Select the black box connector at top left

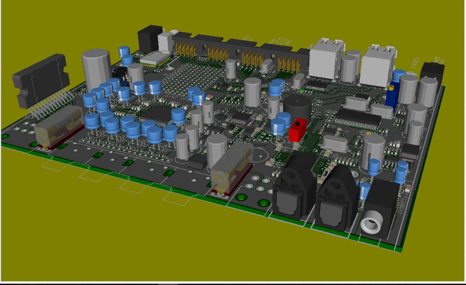click(149, 39)
